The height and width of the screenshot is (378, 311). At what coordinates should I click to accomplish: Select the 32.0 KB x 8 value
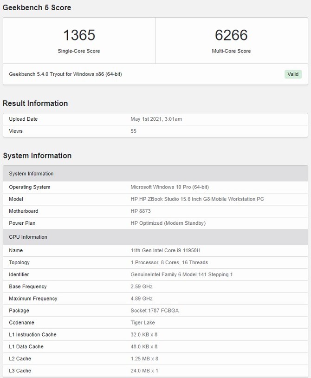144,335
